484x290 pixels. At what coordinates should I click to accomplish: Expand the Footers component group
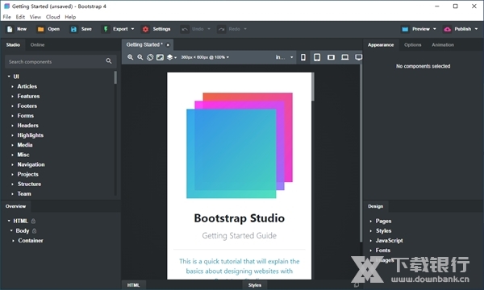click(x=12, y=106)
